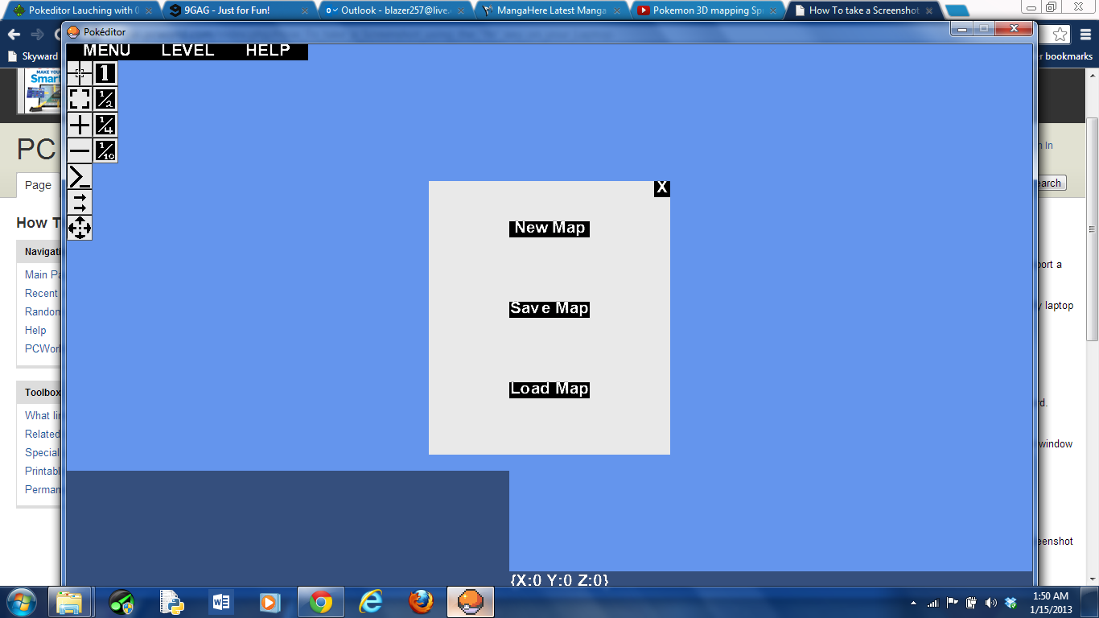Click the Load Map button
This screenshot has height=618, width=1099.
pos(549,389)
